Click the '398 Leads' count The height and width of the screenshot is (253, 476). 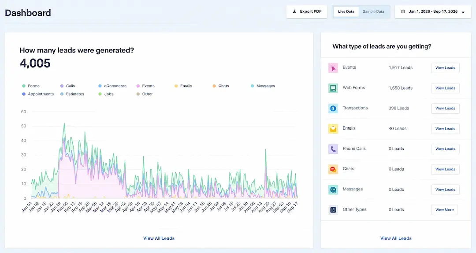tap(398, 108)
